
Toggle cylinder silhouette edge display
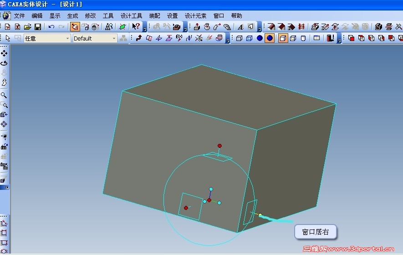303,38
